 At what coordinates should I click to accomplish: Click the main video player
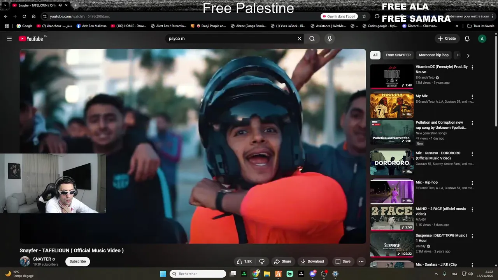pos(193,146)
